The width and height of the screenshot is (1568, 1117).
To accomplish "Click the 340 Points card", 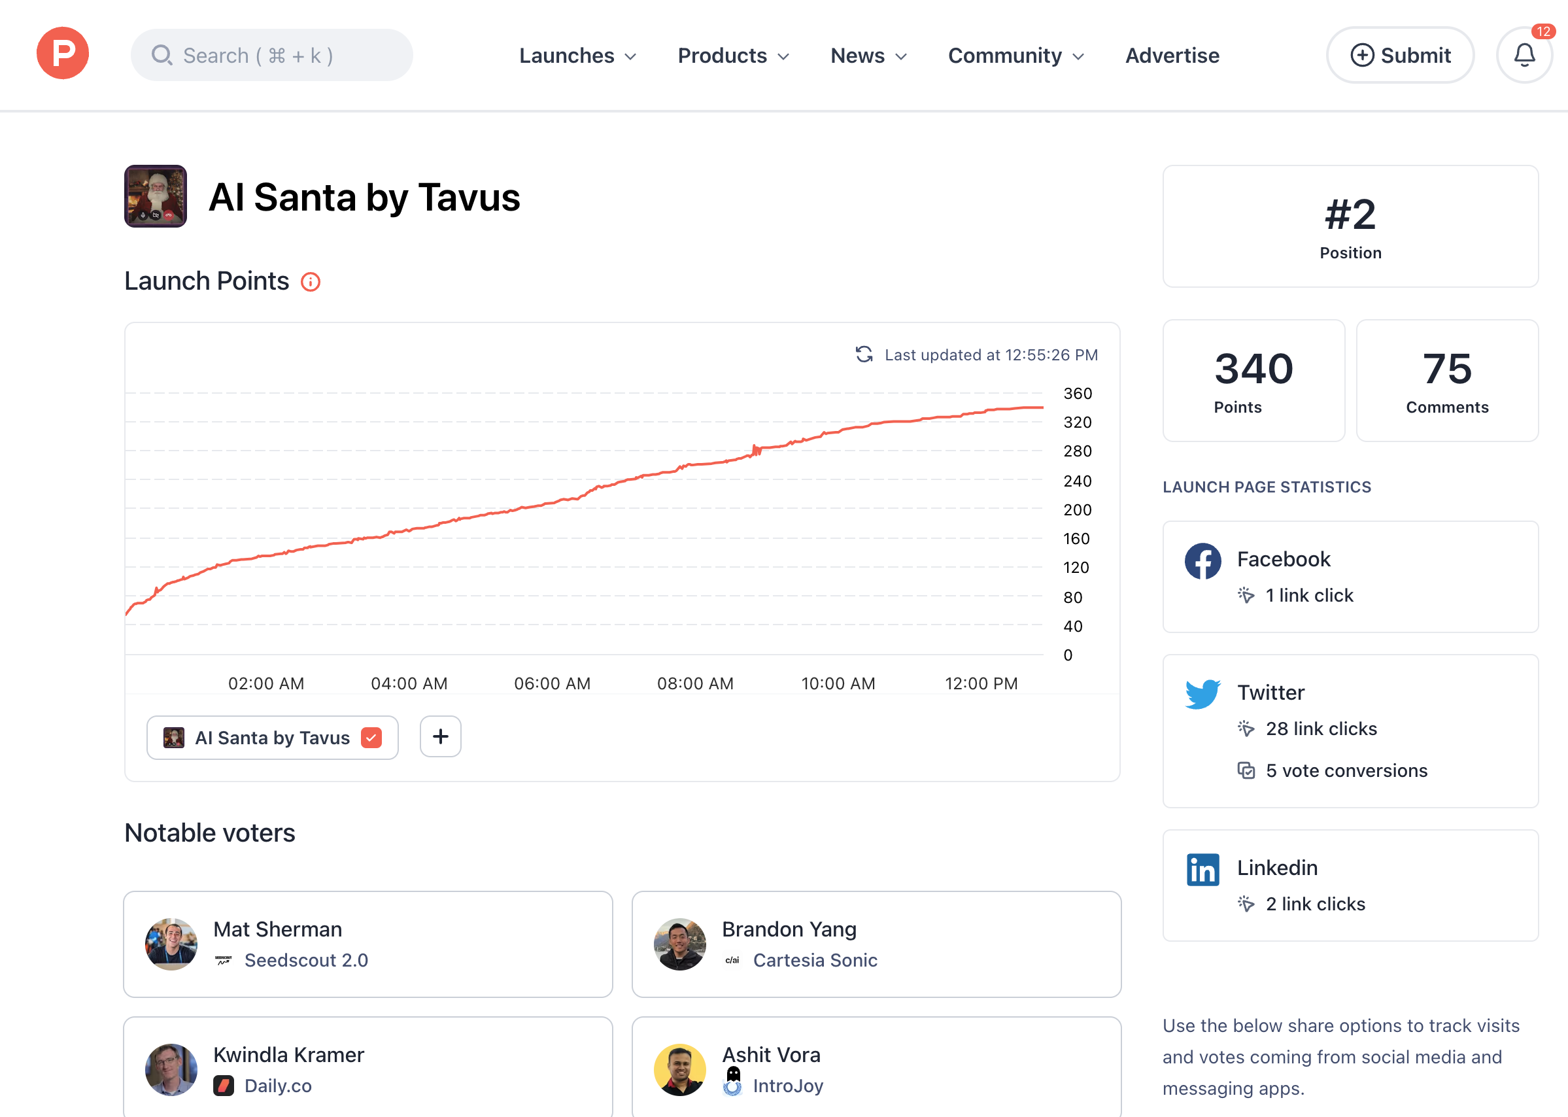I will (x=1253, y=381).
